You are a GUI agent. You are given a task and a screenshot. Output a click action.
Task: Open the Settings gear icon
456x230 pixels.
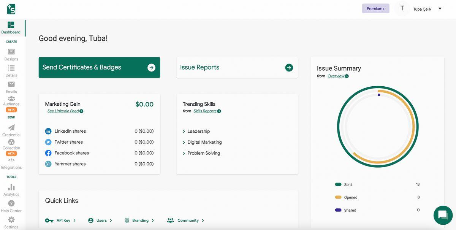click(x=11, y=220)
